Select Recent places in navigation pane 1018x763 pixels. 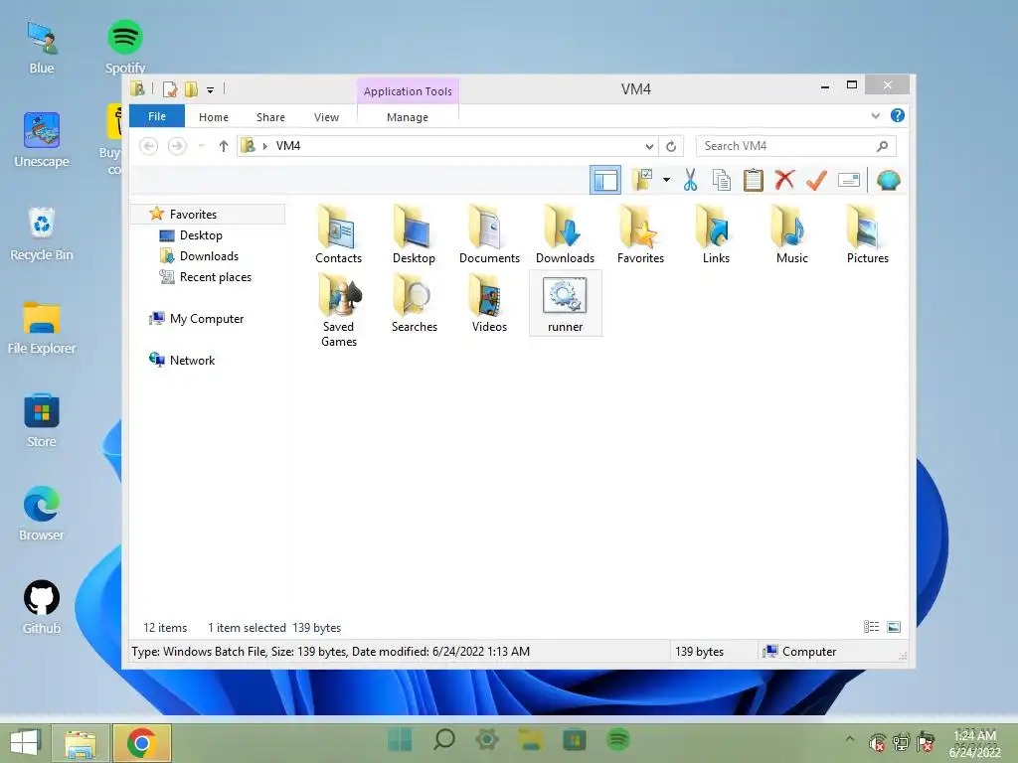tap(205, 277)
